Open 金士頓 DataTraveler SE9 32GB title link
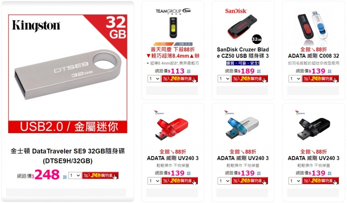 tap(68, 156)
